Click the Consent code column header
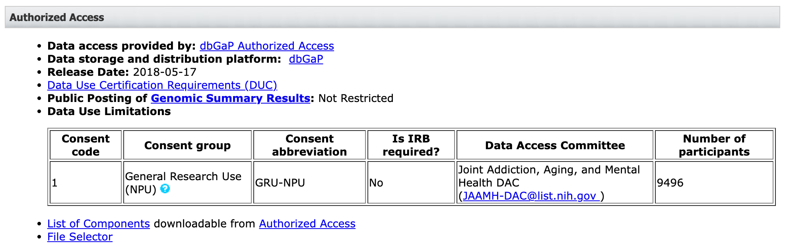This screenshot has width=785, height=250. coord(85,145)
